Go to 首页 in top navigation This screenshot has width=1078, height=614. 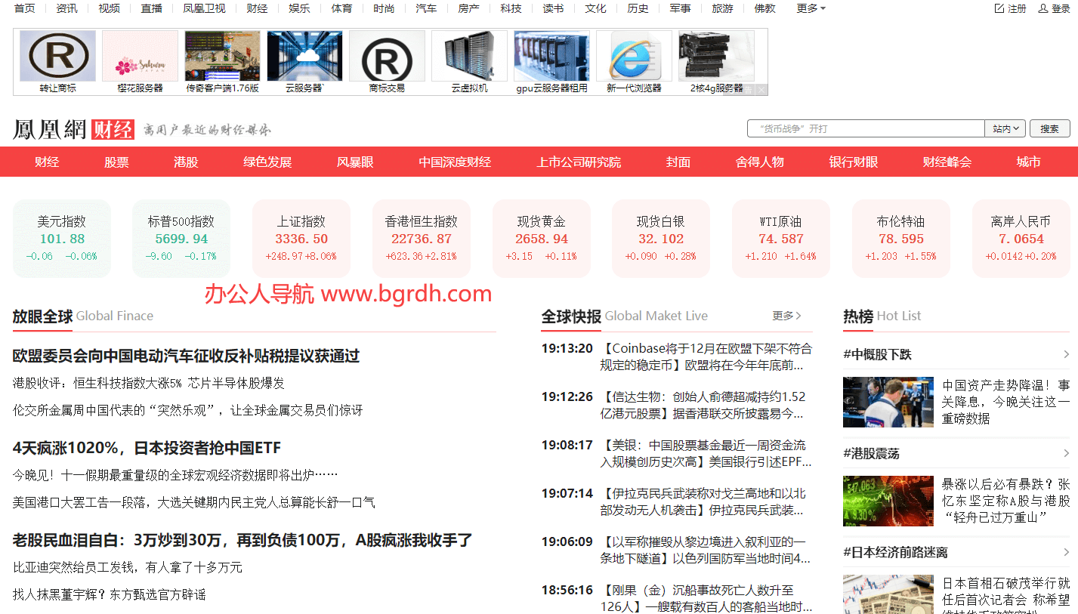pyautogui.click(x=24, y=8)
